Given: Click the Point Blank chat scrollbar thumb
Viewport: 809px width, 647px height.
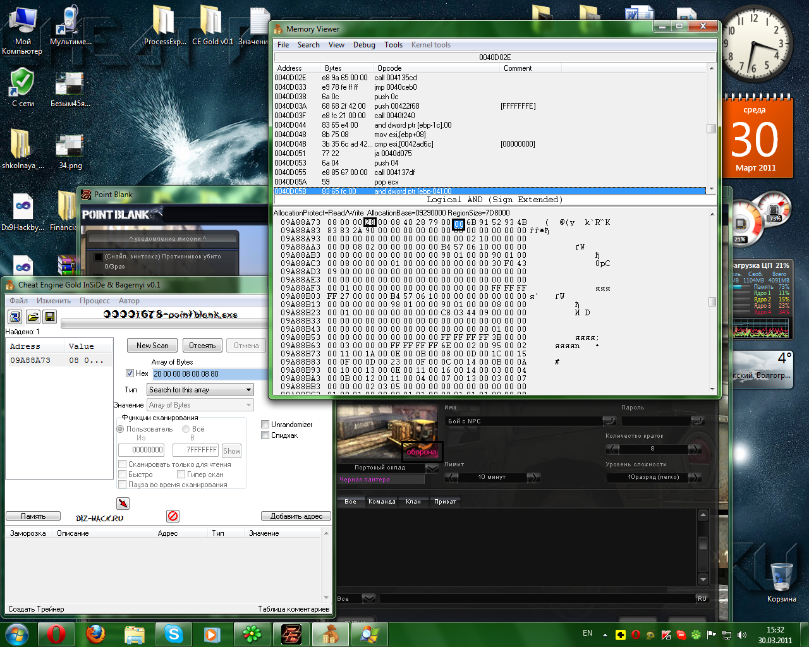Looking at the screenshot, I should [703, 543].
